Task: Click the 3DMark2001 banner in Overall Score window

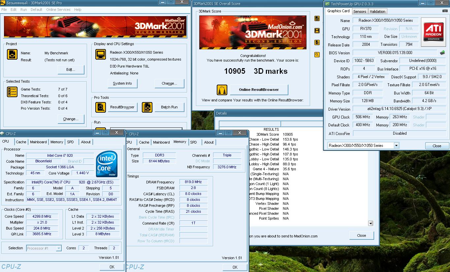Action: (x=253, y=33)
